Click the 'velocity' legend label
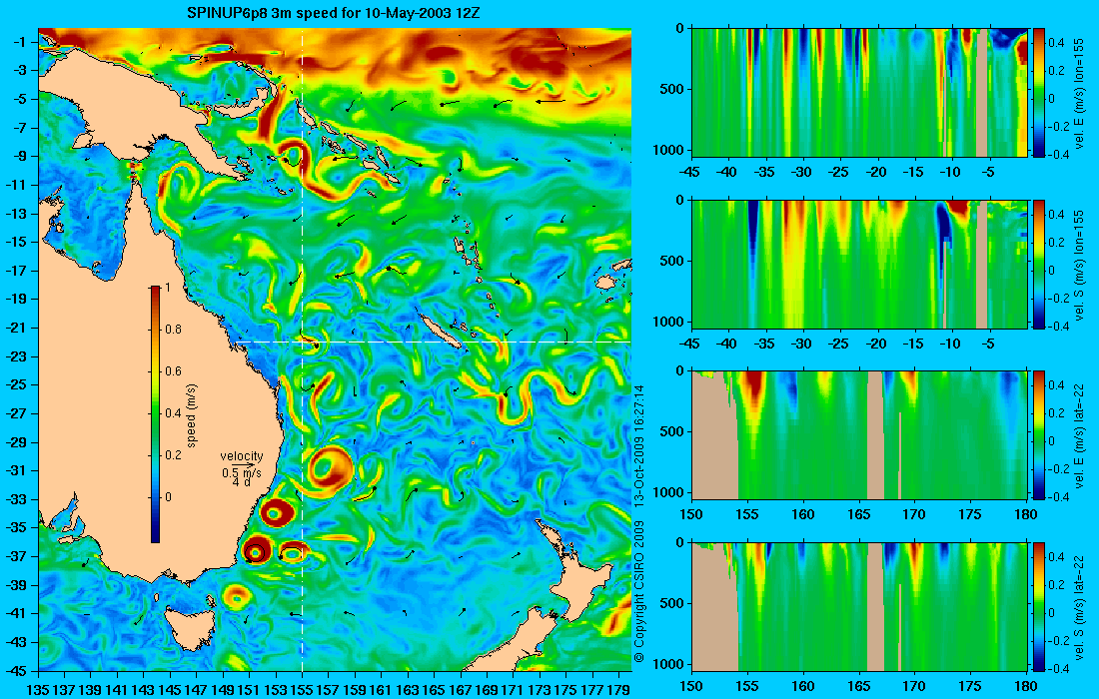The width and height of the screenshot is (1099, 699). pyautogui.click(x=241, y=456)
